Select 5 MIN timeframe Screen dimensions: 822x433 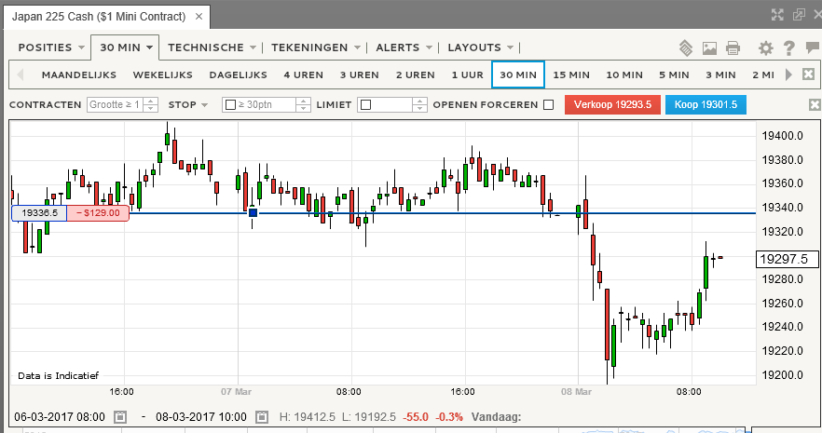(674, 74)
